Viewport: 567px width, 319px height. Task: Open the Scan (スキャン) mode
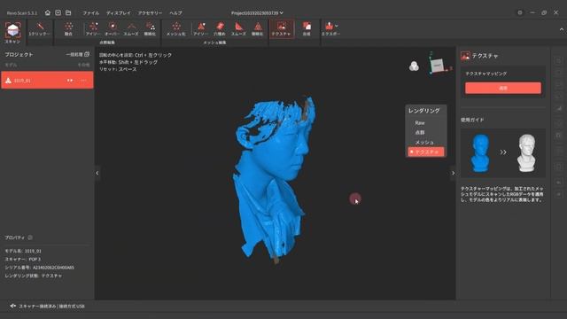tap(12, 33)
